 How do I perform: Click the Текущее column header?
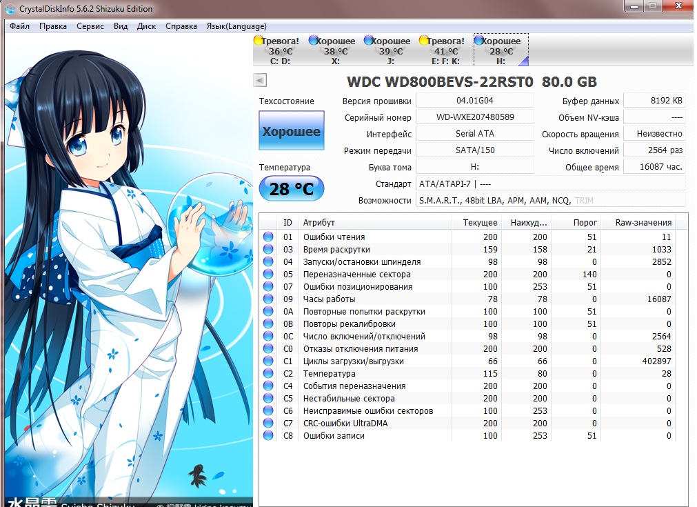point(476,222)
